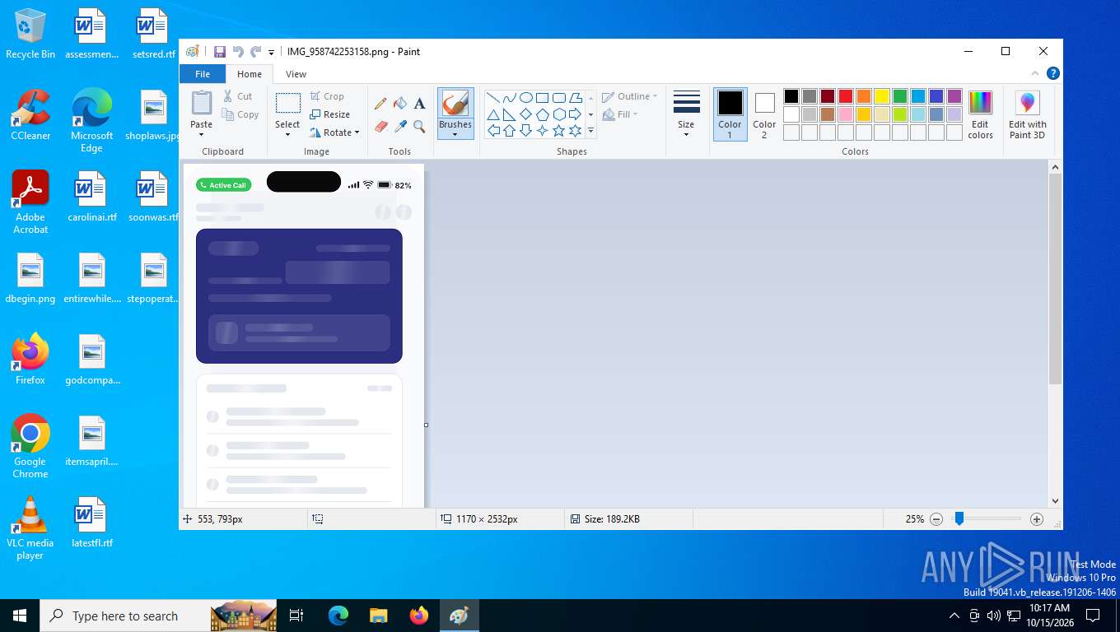Click the vertical scrollbar down arrow
1120x632 pixels.
click(1056, 500)
